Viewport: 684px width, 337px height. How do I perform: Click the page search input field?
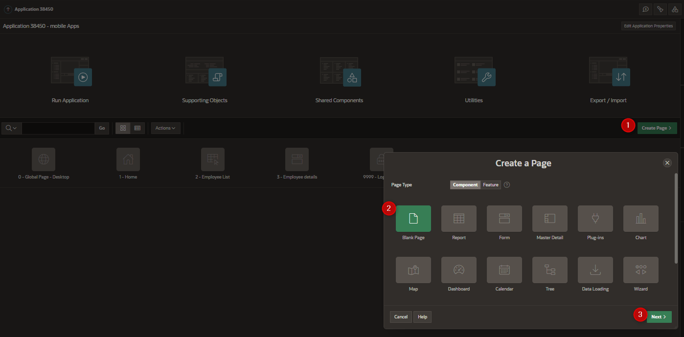58,128
